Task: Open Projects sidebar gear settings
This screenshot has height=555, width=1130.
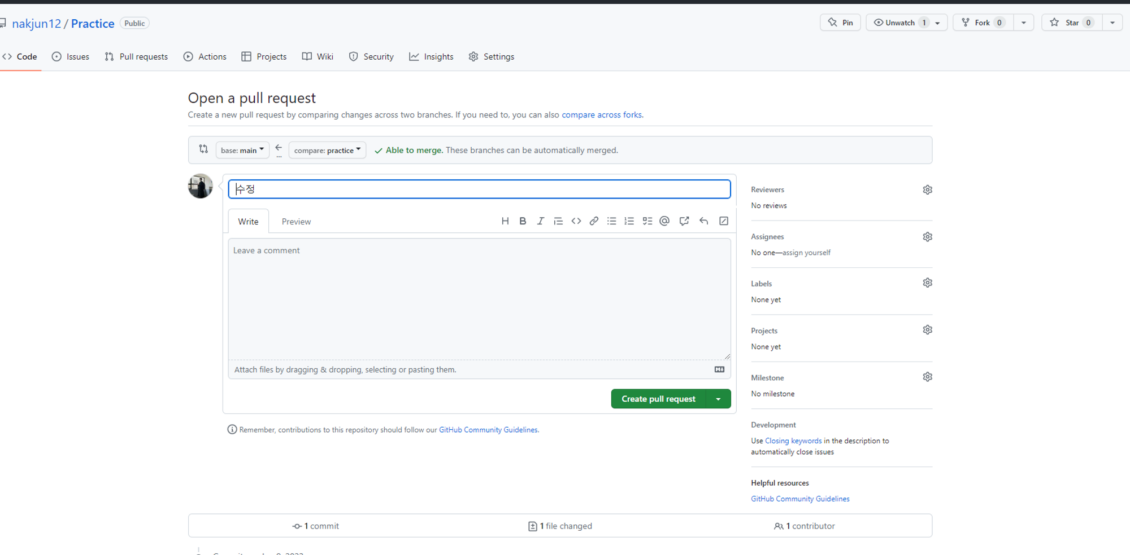Action: click(927, 330)
